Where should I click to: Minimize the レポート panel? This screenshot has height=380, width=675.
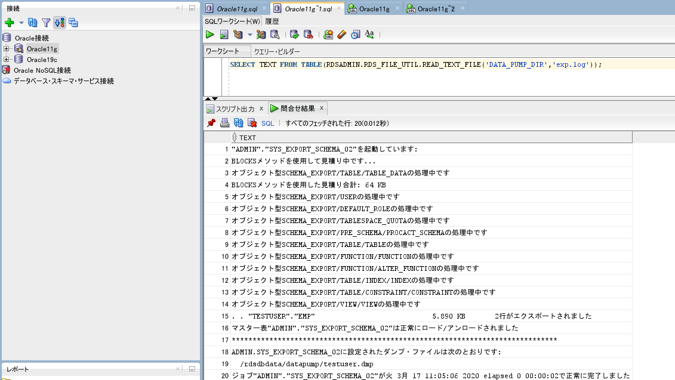click(x=192, y=369)
